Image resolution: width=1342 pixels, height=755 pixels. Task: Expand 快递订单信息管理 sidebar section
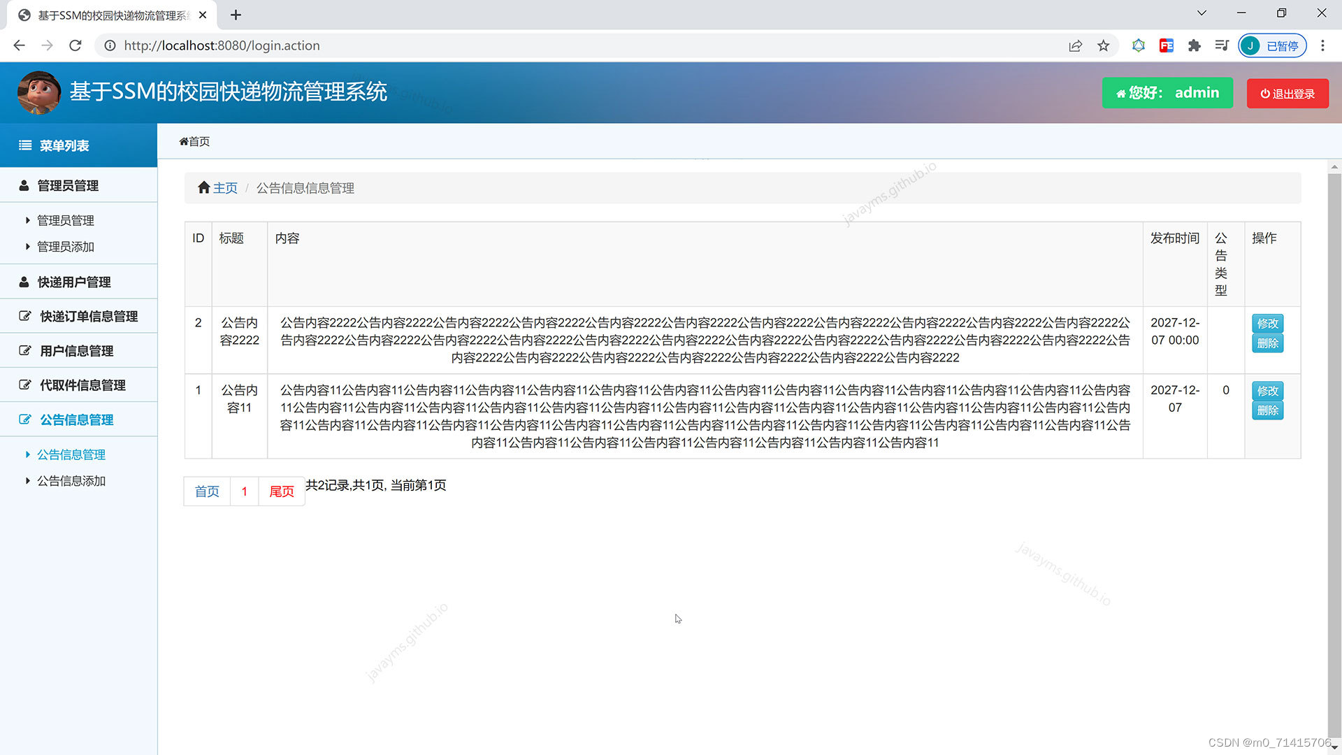(x=89, y=316)
